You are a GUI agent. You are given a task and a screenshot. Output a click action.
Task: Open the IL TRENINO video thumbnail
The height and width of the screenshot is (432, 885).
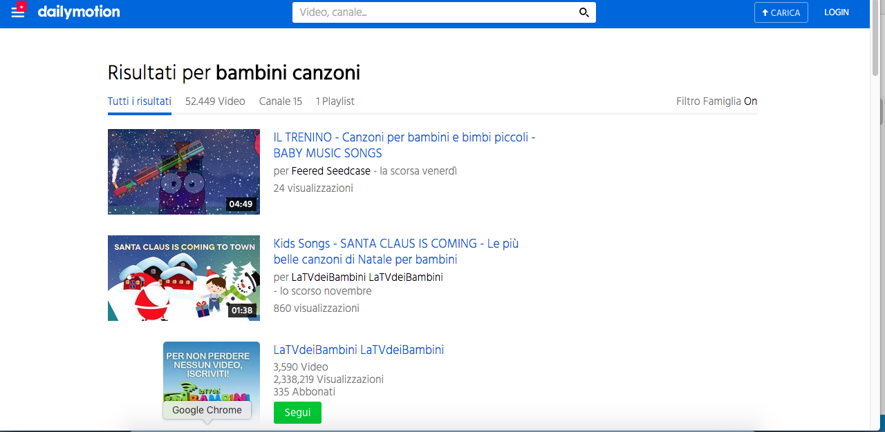[183, 172]
